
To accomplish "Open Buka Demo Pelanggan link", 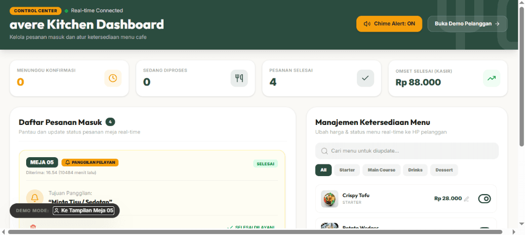I will 468,24.
